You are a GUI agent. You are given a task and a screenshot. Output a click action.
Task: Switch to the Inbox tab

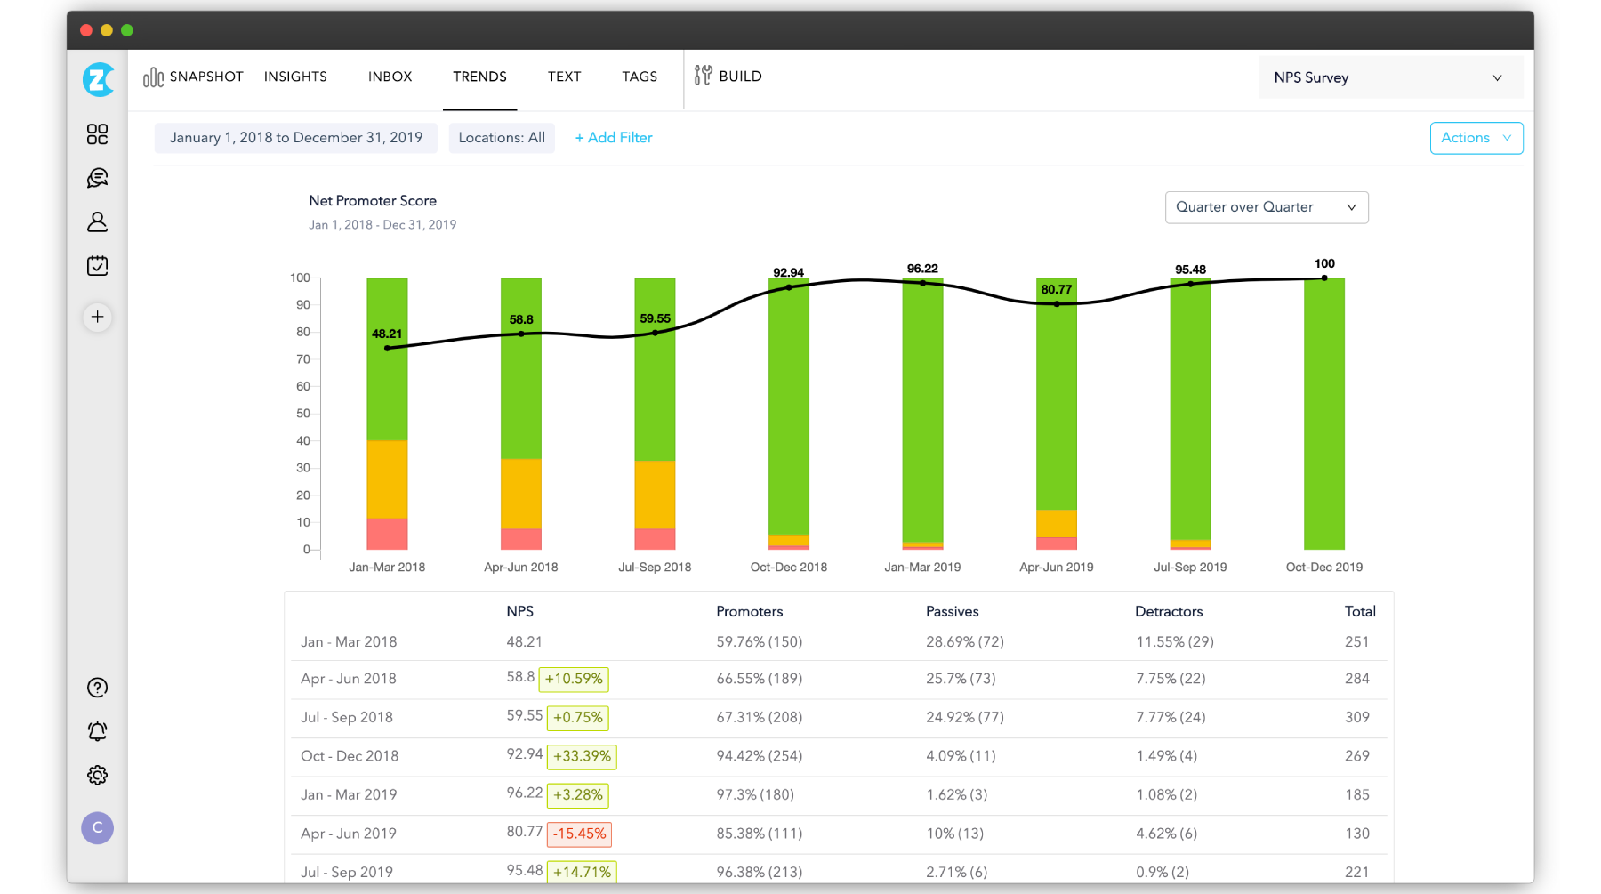(390, 77)
